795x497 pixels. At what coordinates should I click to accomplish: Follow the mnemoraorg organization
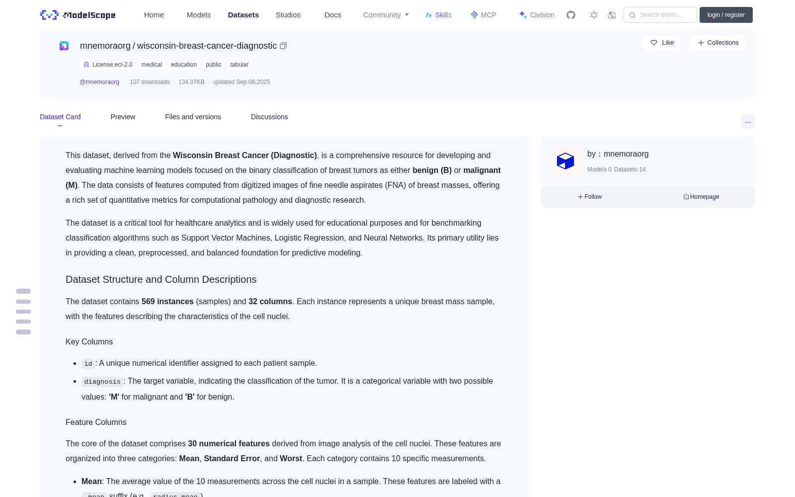(x=590, y=197)
